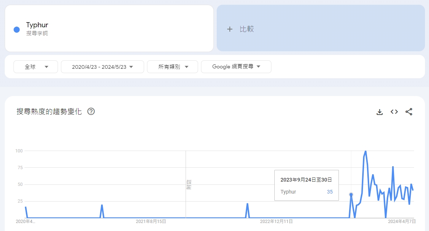Open the help question mark next to 搜尋熱度的趨勢變化
The height and width of the screenshot is (231, 429).
pyautogui.click(x=91, y=111)
